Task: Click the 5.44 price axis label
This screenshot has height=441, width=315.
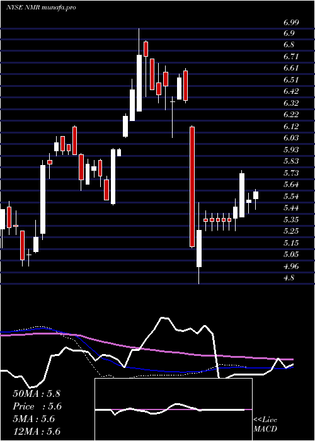Action: [291, 208]
